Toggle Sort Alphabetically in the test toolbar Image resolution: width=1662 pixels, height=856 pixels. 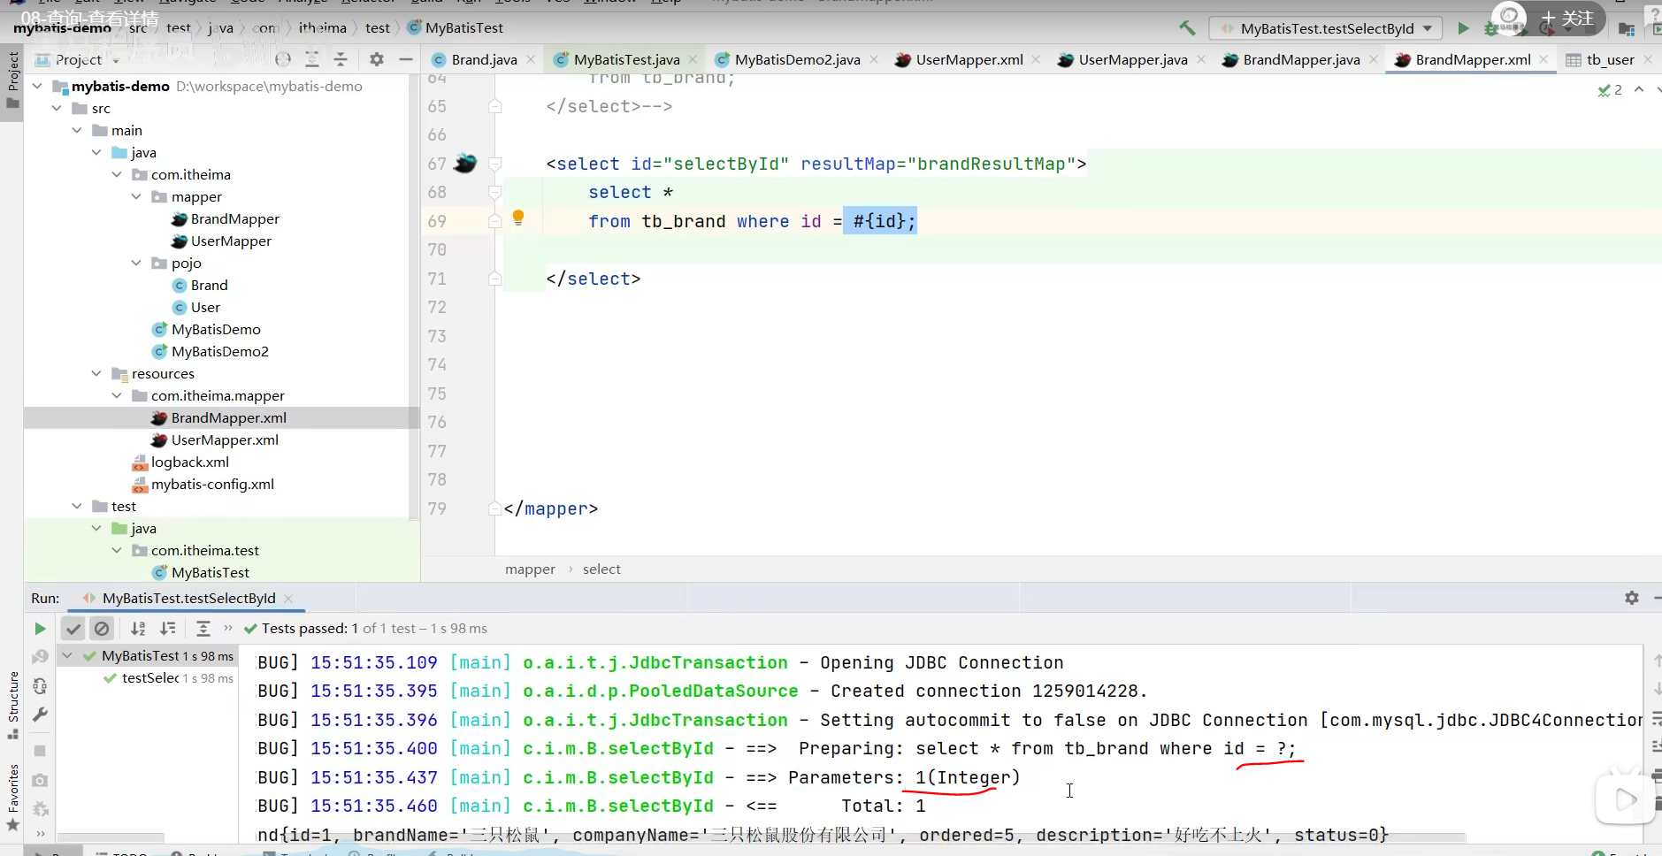(x=138, y=629)
